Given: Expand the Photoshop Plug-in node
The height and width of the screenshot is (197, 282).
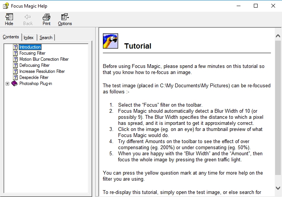Looking at the screenshot, I should [x=7, y=84].
